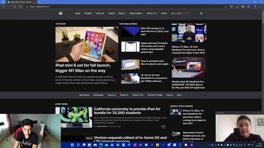
Task: Select the iPhone 12 topic link
Action: point(112,95)
